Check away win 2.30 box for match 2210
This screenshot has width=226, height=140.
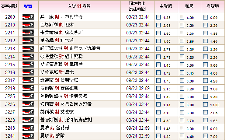[205, 25]
